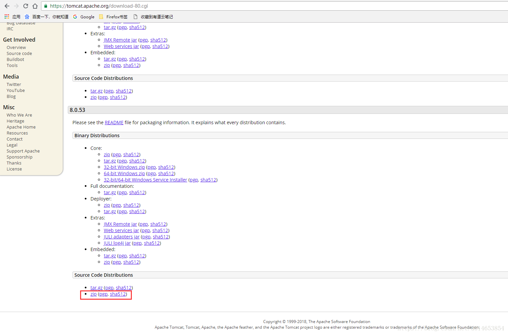This screenshot has height=335, width=508.
Task: Open IRC in the sidebar
Action: [x=10, y=29]
